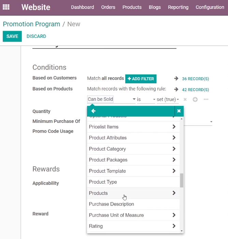
Task: Open the Blogs menu
Action: [155, 7]
